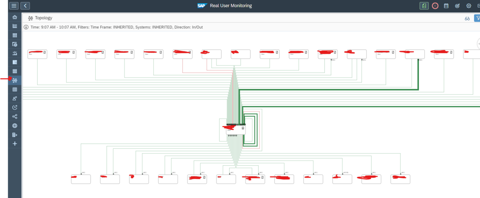Expand the side panel using the arrow handle
Screen dimensions: 480x198
pyautogui.click(x=478, y=43)
